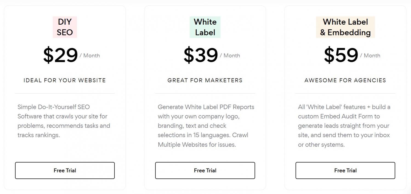
Task: Click the green White Label plan heading
Action: pos(205,27)
